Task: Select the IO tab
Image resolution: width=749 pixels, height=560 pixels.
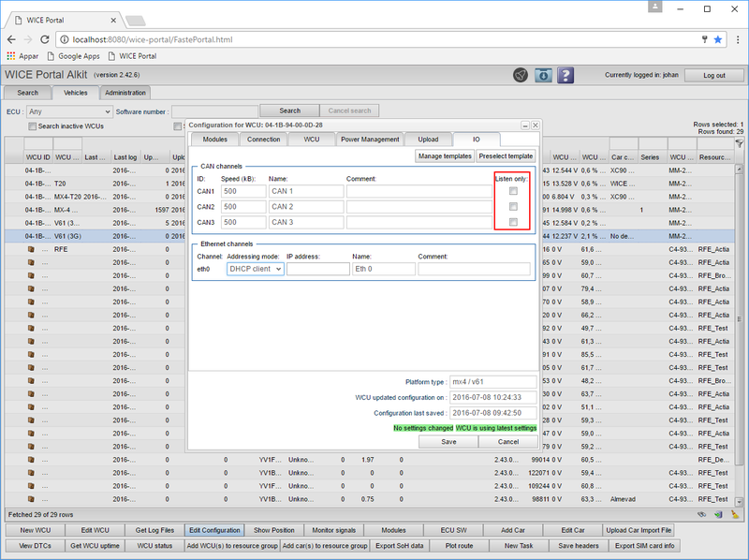Action: tap(477, 140)
